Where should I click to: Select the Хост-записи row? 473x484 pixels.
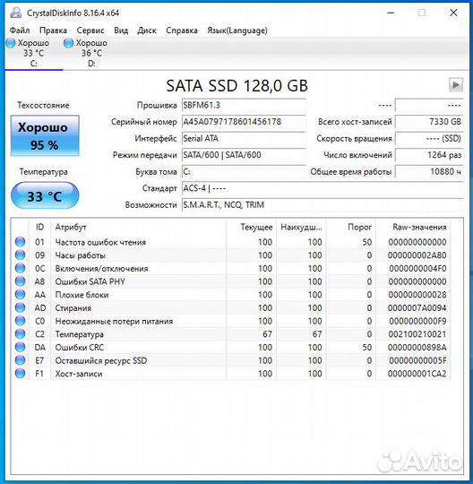231,374
